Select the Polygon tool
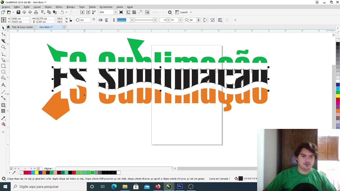This screenshot has width=340, height=191. pyautogui.click(x=3, y=78)
